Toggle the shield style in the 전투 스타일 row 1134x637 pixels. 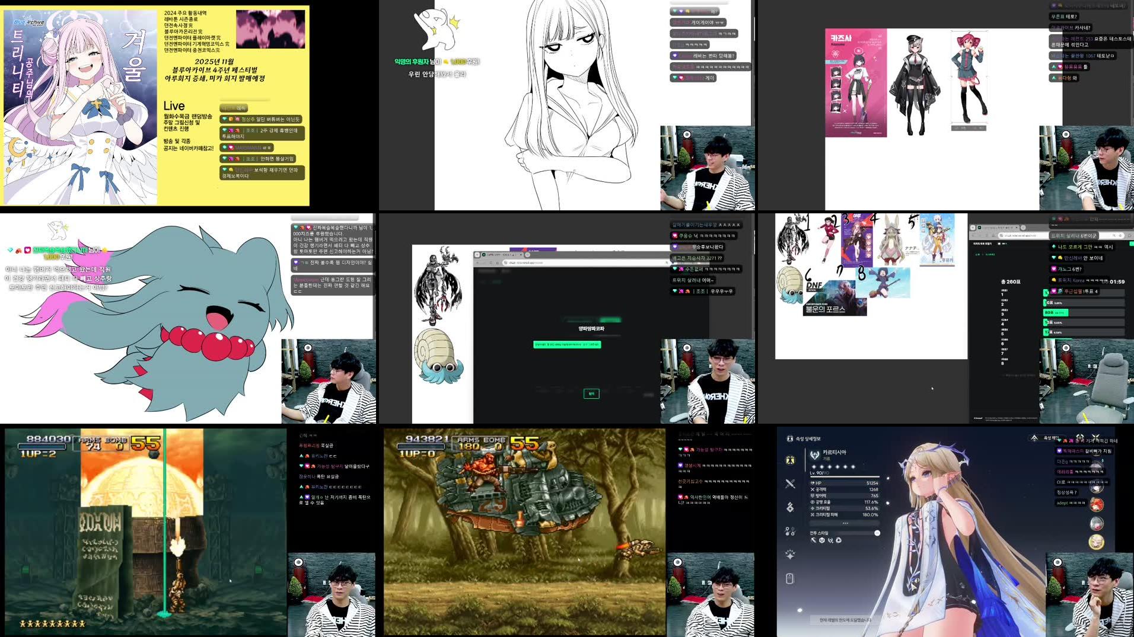821,540
